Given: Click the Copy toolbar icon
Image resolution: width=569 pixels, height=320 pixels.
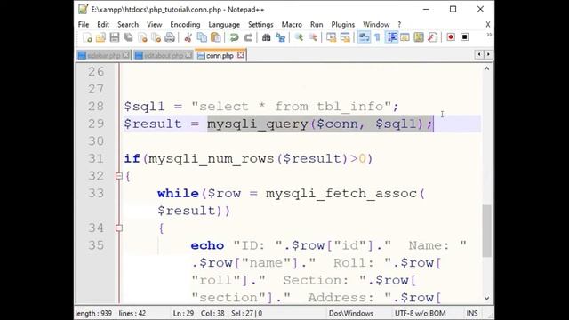Looking at the screenshot, I should 202,37.
